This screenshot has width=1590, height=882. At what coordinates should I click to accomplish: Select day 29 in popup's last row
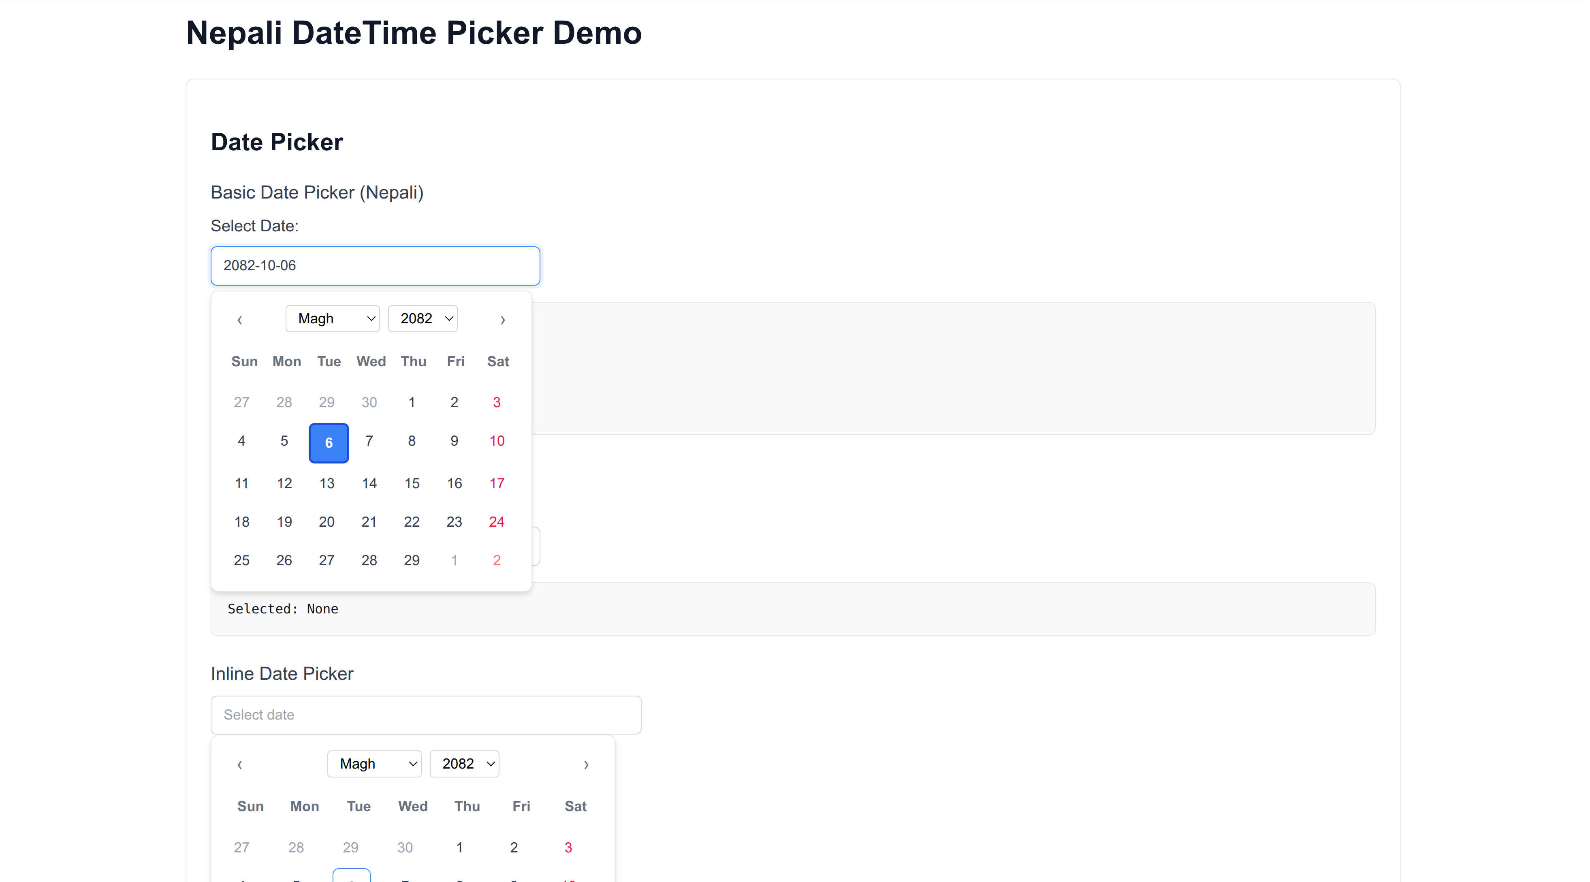412,560
